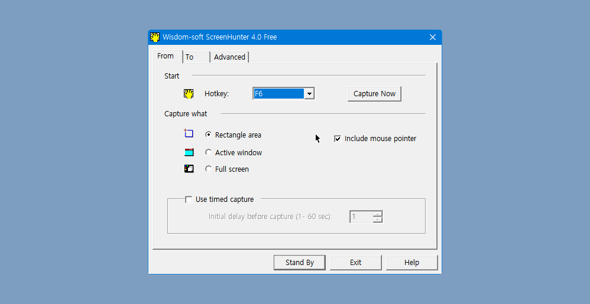Decrease initial delay with spinner down arrow

(x=377, y=220)
